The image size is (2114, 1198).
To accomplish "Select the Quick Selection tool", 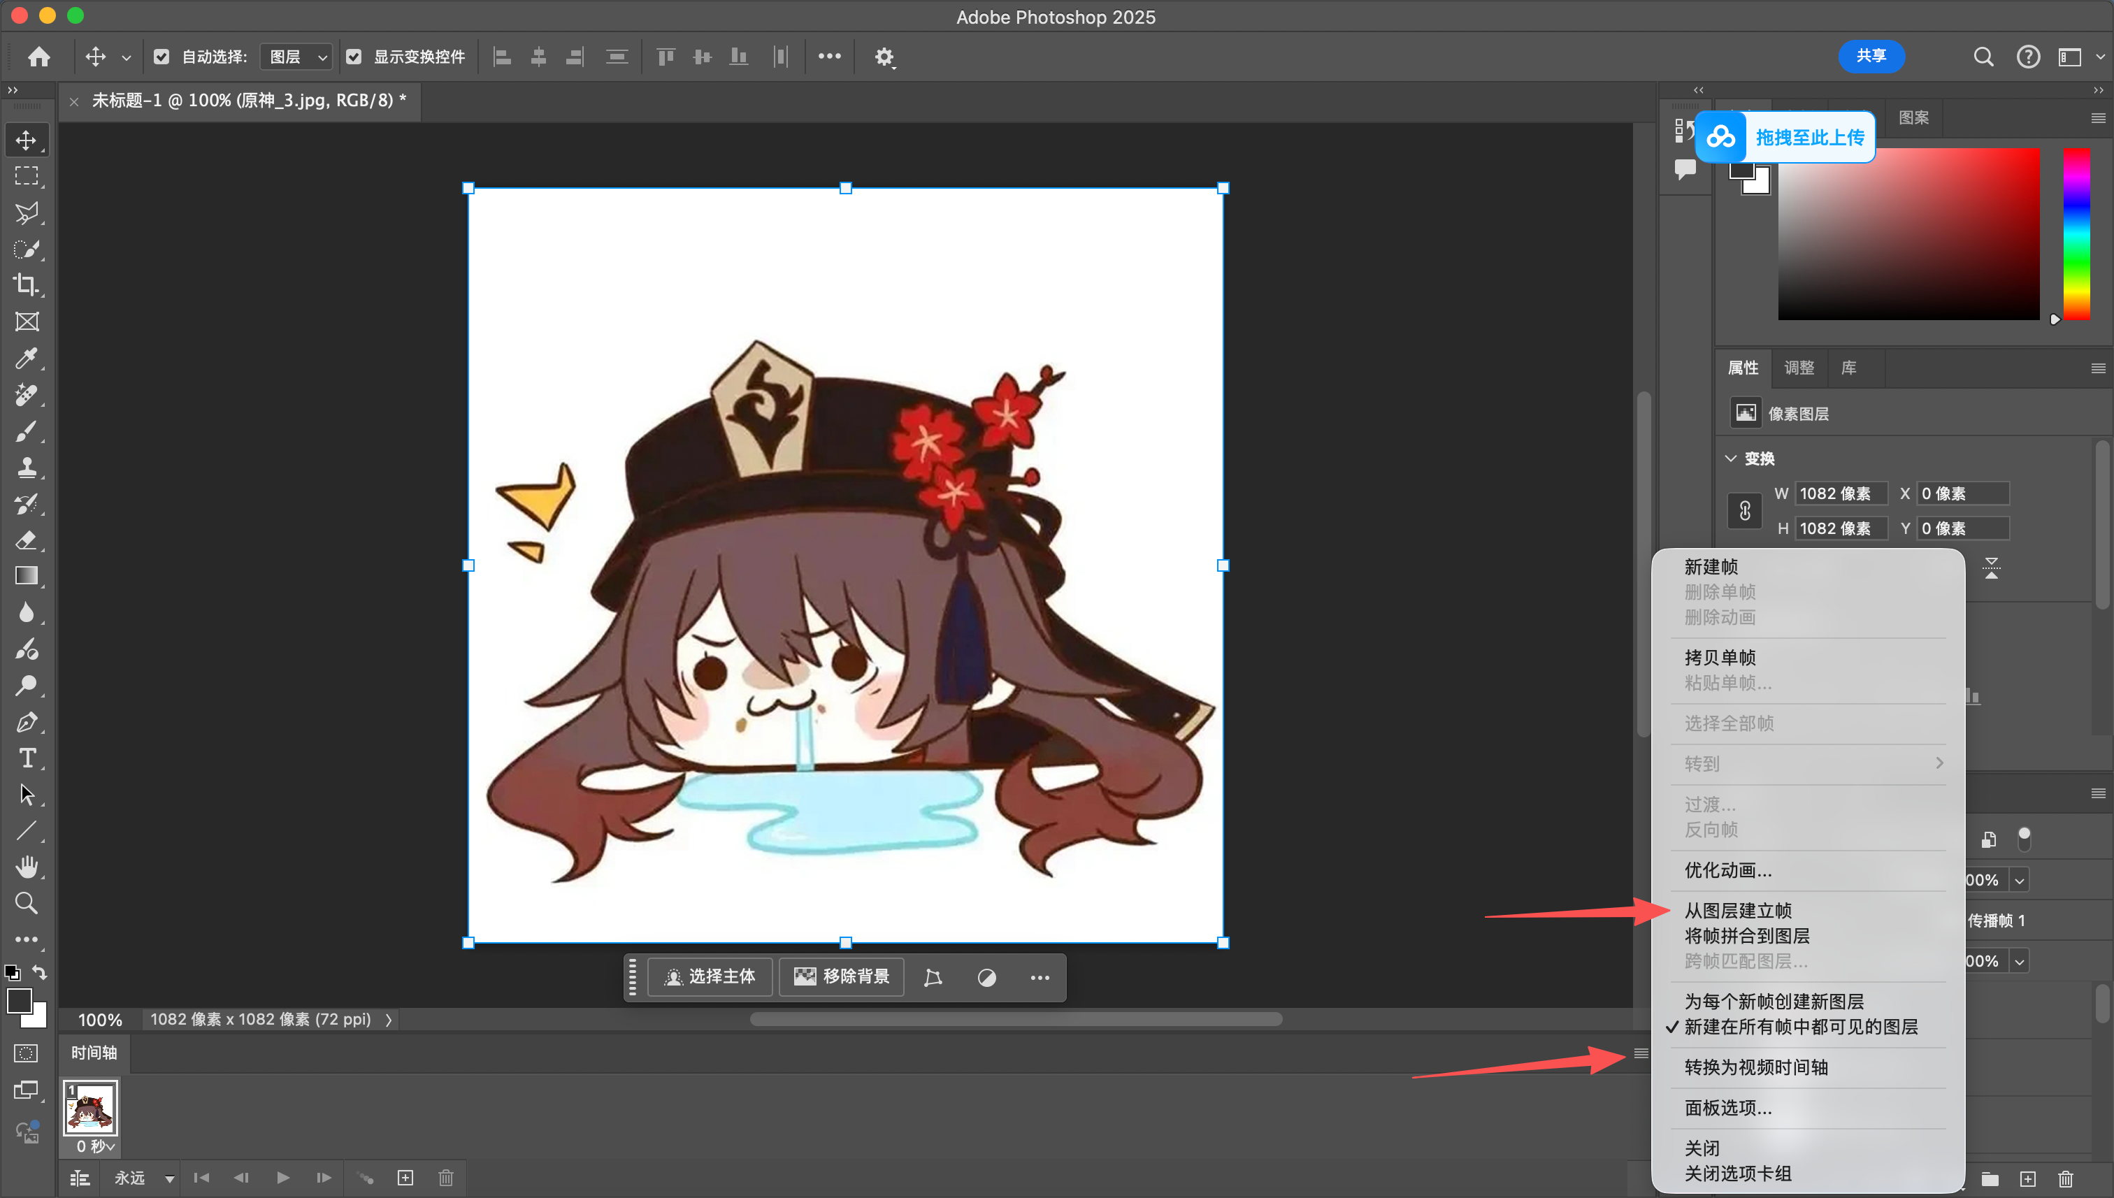I will [x=27, y=250].
